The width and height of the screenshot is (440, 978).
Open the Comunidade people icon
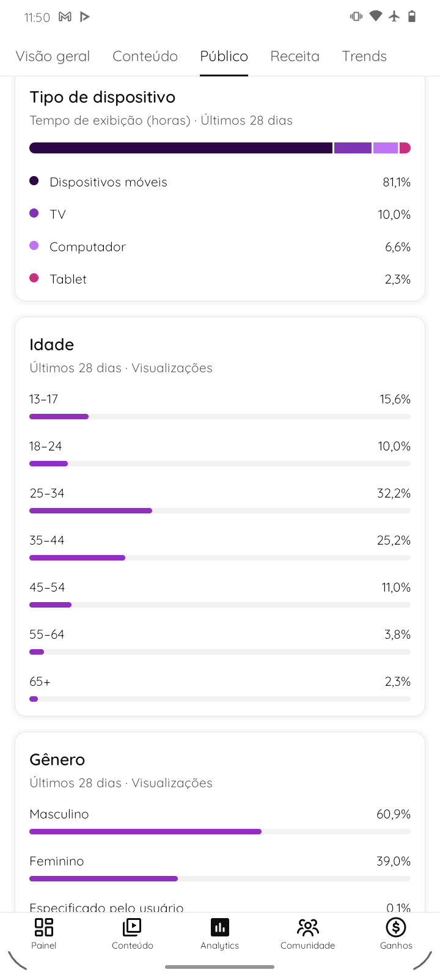click(x=308, y=927)
